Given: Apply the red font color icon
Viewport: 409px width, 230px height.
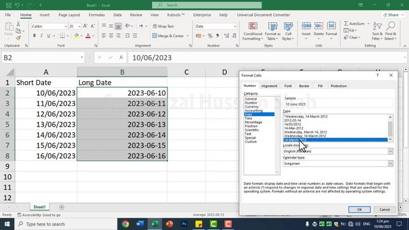Looking at the screenshot, I should tap(88, 36).
